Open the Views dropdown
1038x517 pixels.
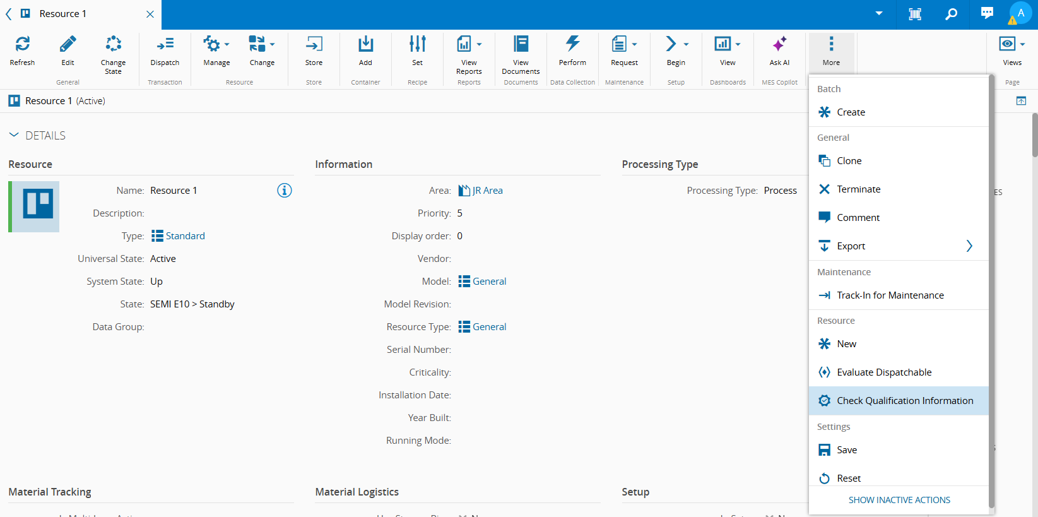[x=1012, y=44]
